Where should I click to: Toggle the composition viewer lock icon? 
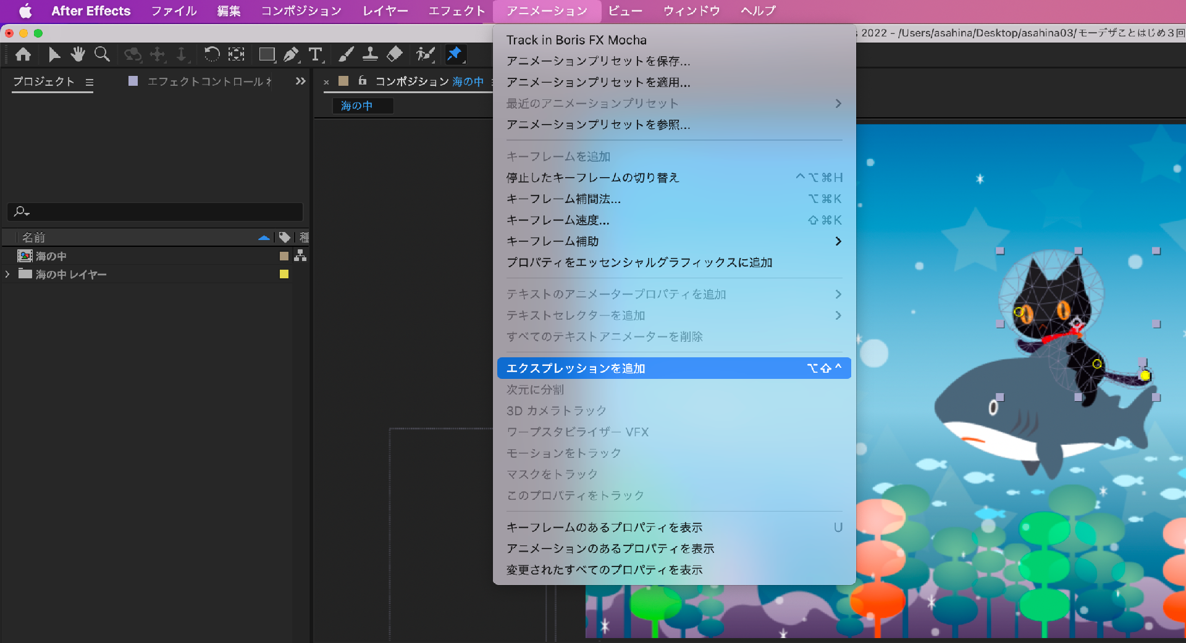(x=363, y=81)
